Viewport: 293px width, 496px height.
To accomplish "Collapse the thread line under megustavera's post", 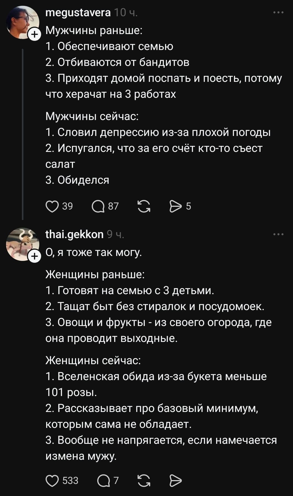I will [23, 132].
